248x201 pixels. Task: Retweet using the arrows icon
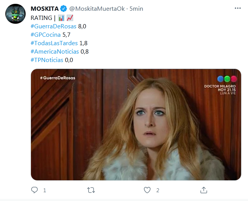(91, 190)
